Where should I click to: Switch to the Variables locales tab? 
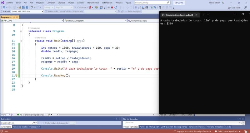click(x=20, y=127)
